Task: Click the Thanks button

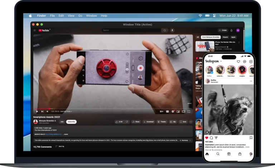Action: 162,122
